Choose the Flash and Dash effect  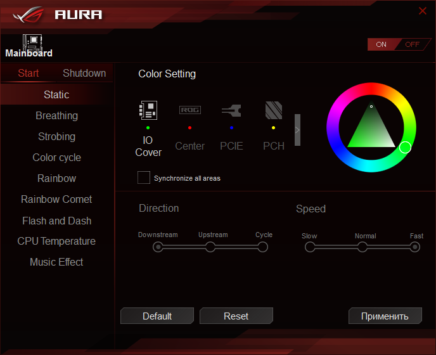pos(56,221)
